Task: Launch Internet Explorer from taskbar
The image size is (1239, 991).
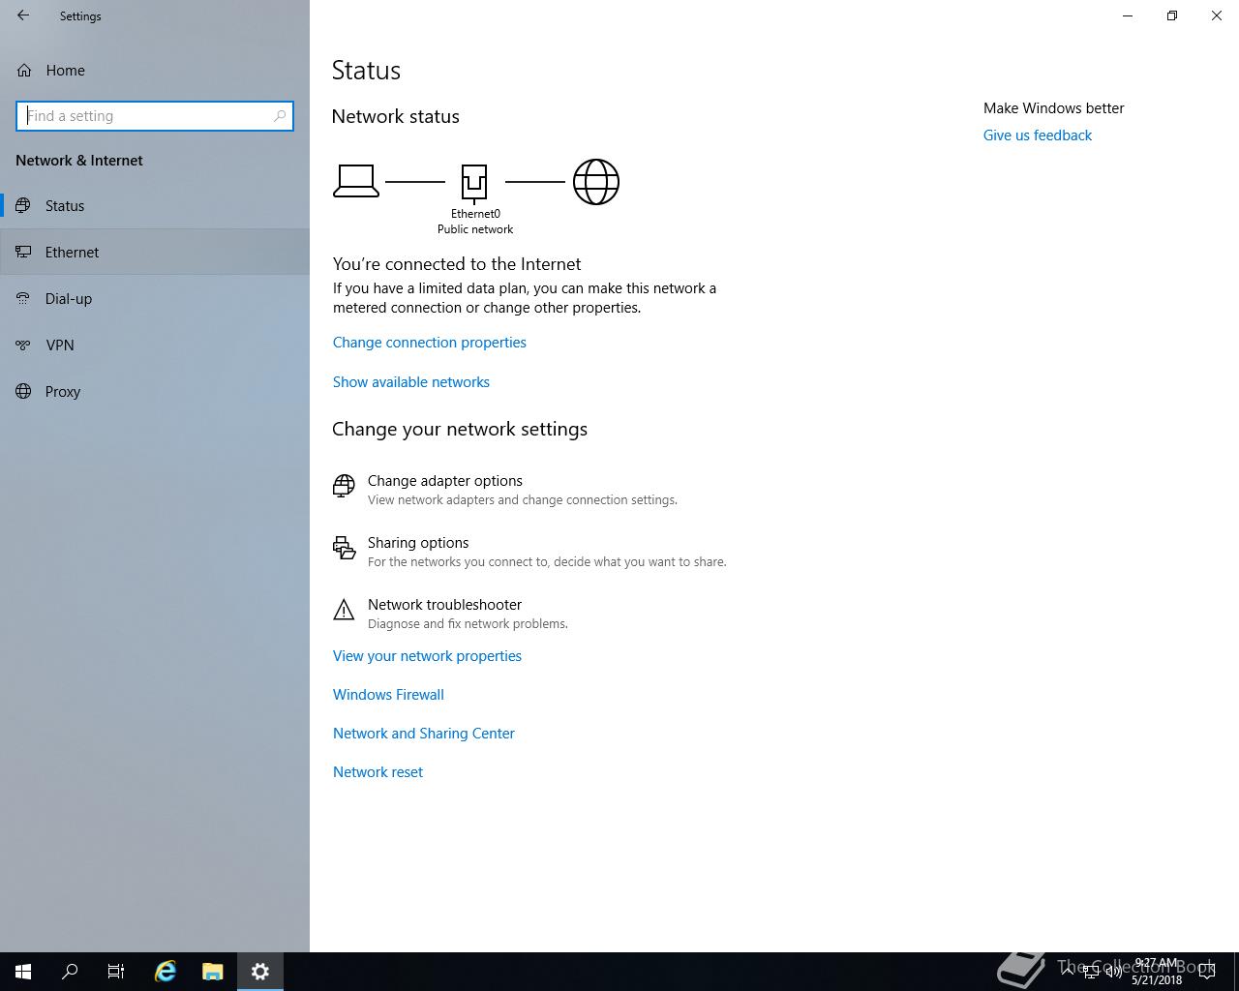Action: 166,972
